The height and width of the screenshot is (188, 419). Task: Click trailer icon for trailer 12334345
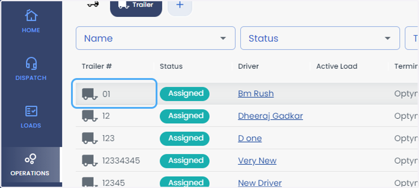tap(90, 161)
